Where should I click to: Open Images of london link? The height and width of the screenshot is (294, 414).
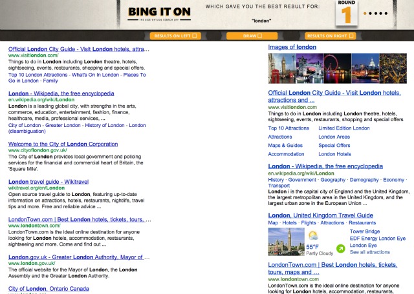tap(292, 47)
